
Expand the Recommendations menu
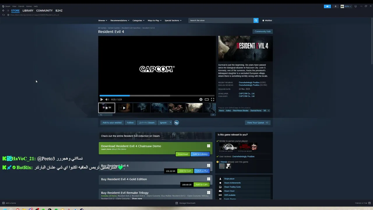point(120,20)
